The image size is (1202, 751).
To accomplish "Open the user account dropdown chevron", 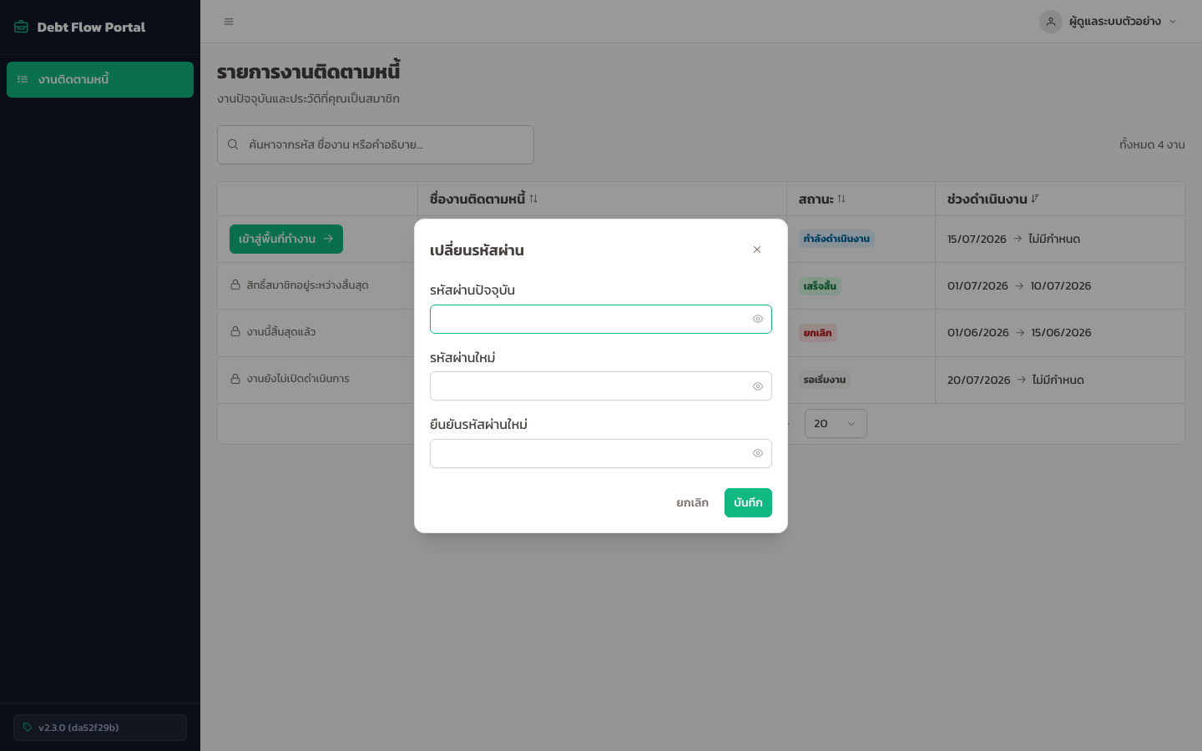I will 1173,22.
